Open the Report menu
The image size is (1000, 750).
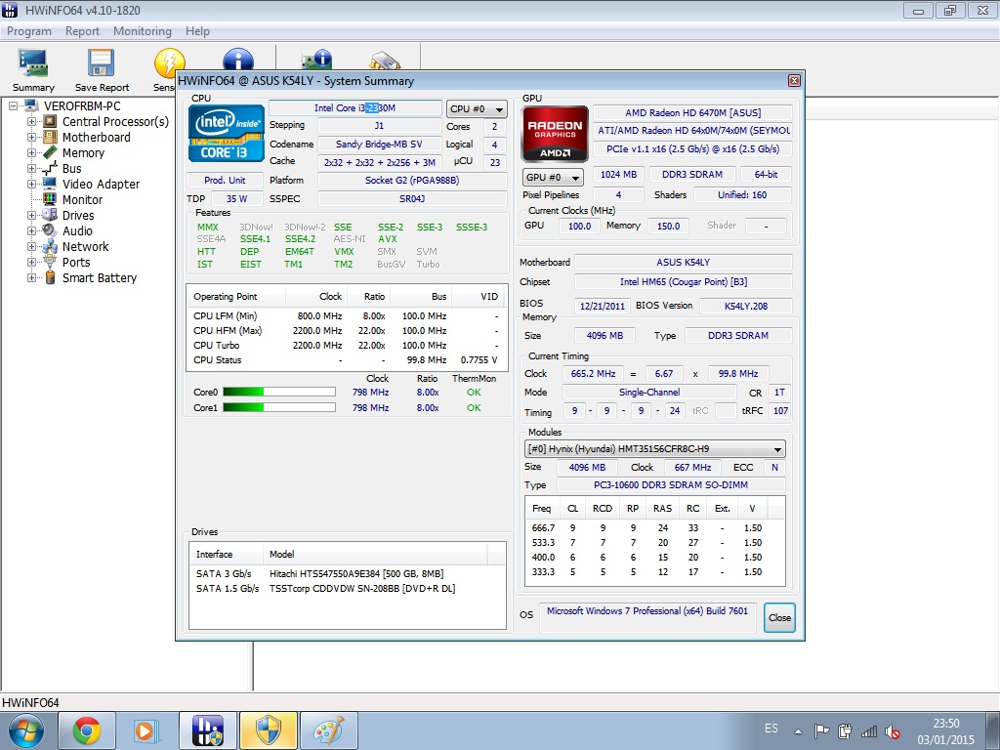82,31
